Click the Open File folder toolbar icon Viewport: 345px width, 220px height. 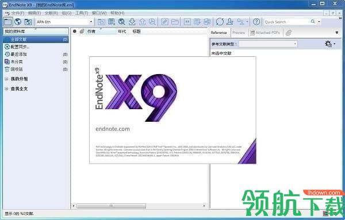[x=175, y=22]
